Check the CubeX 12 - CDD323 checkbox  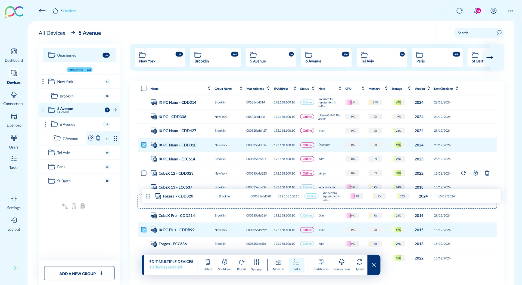pos(144,173)
